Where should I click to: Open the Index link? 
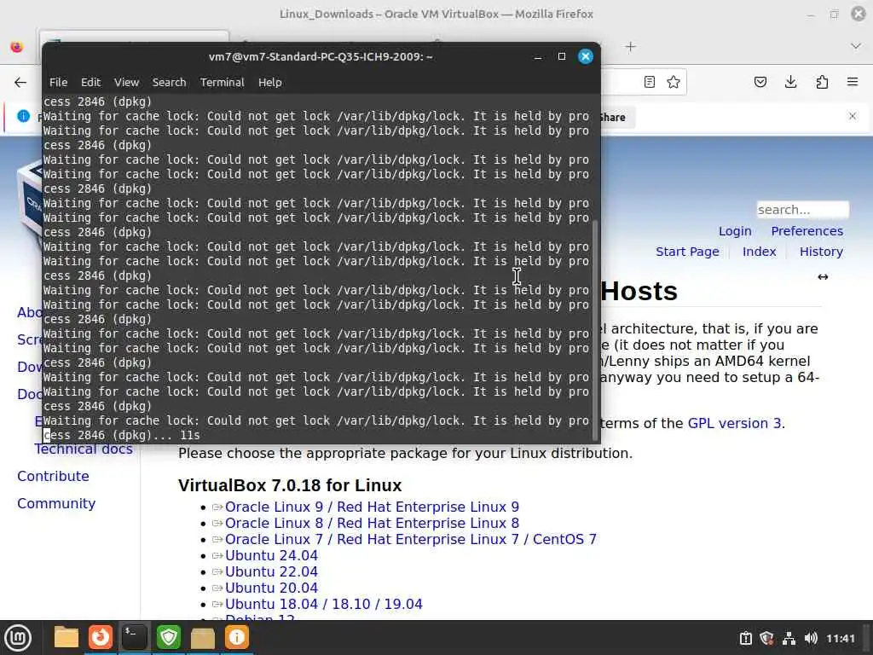(x=759, y=252)
